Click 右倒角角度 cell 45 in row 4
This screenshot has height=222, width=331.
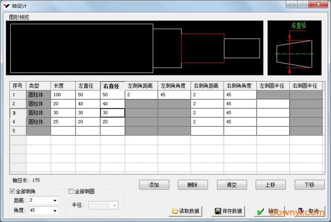coord(240,122)
